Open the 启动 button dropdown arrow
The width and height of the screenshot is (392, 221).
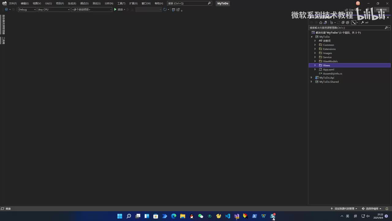(124, 10)
